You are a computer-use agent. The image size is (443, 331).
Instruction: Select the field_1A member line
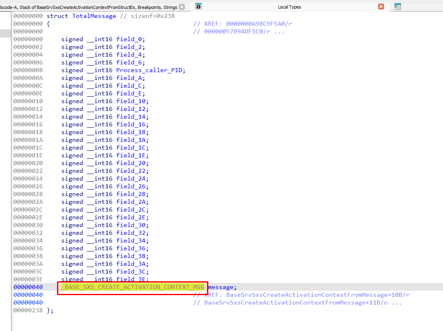coord(132,140)
